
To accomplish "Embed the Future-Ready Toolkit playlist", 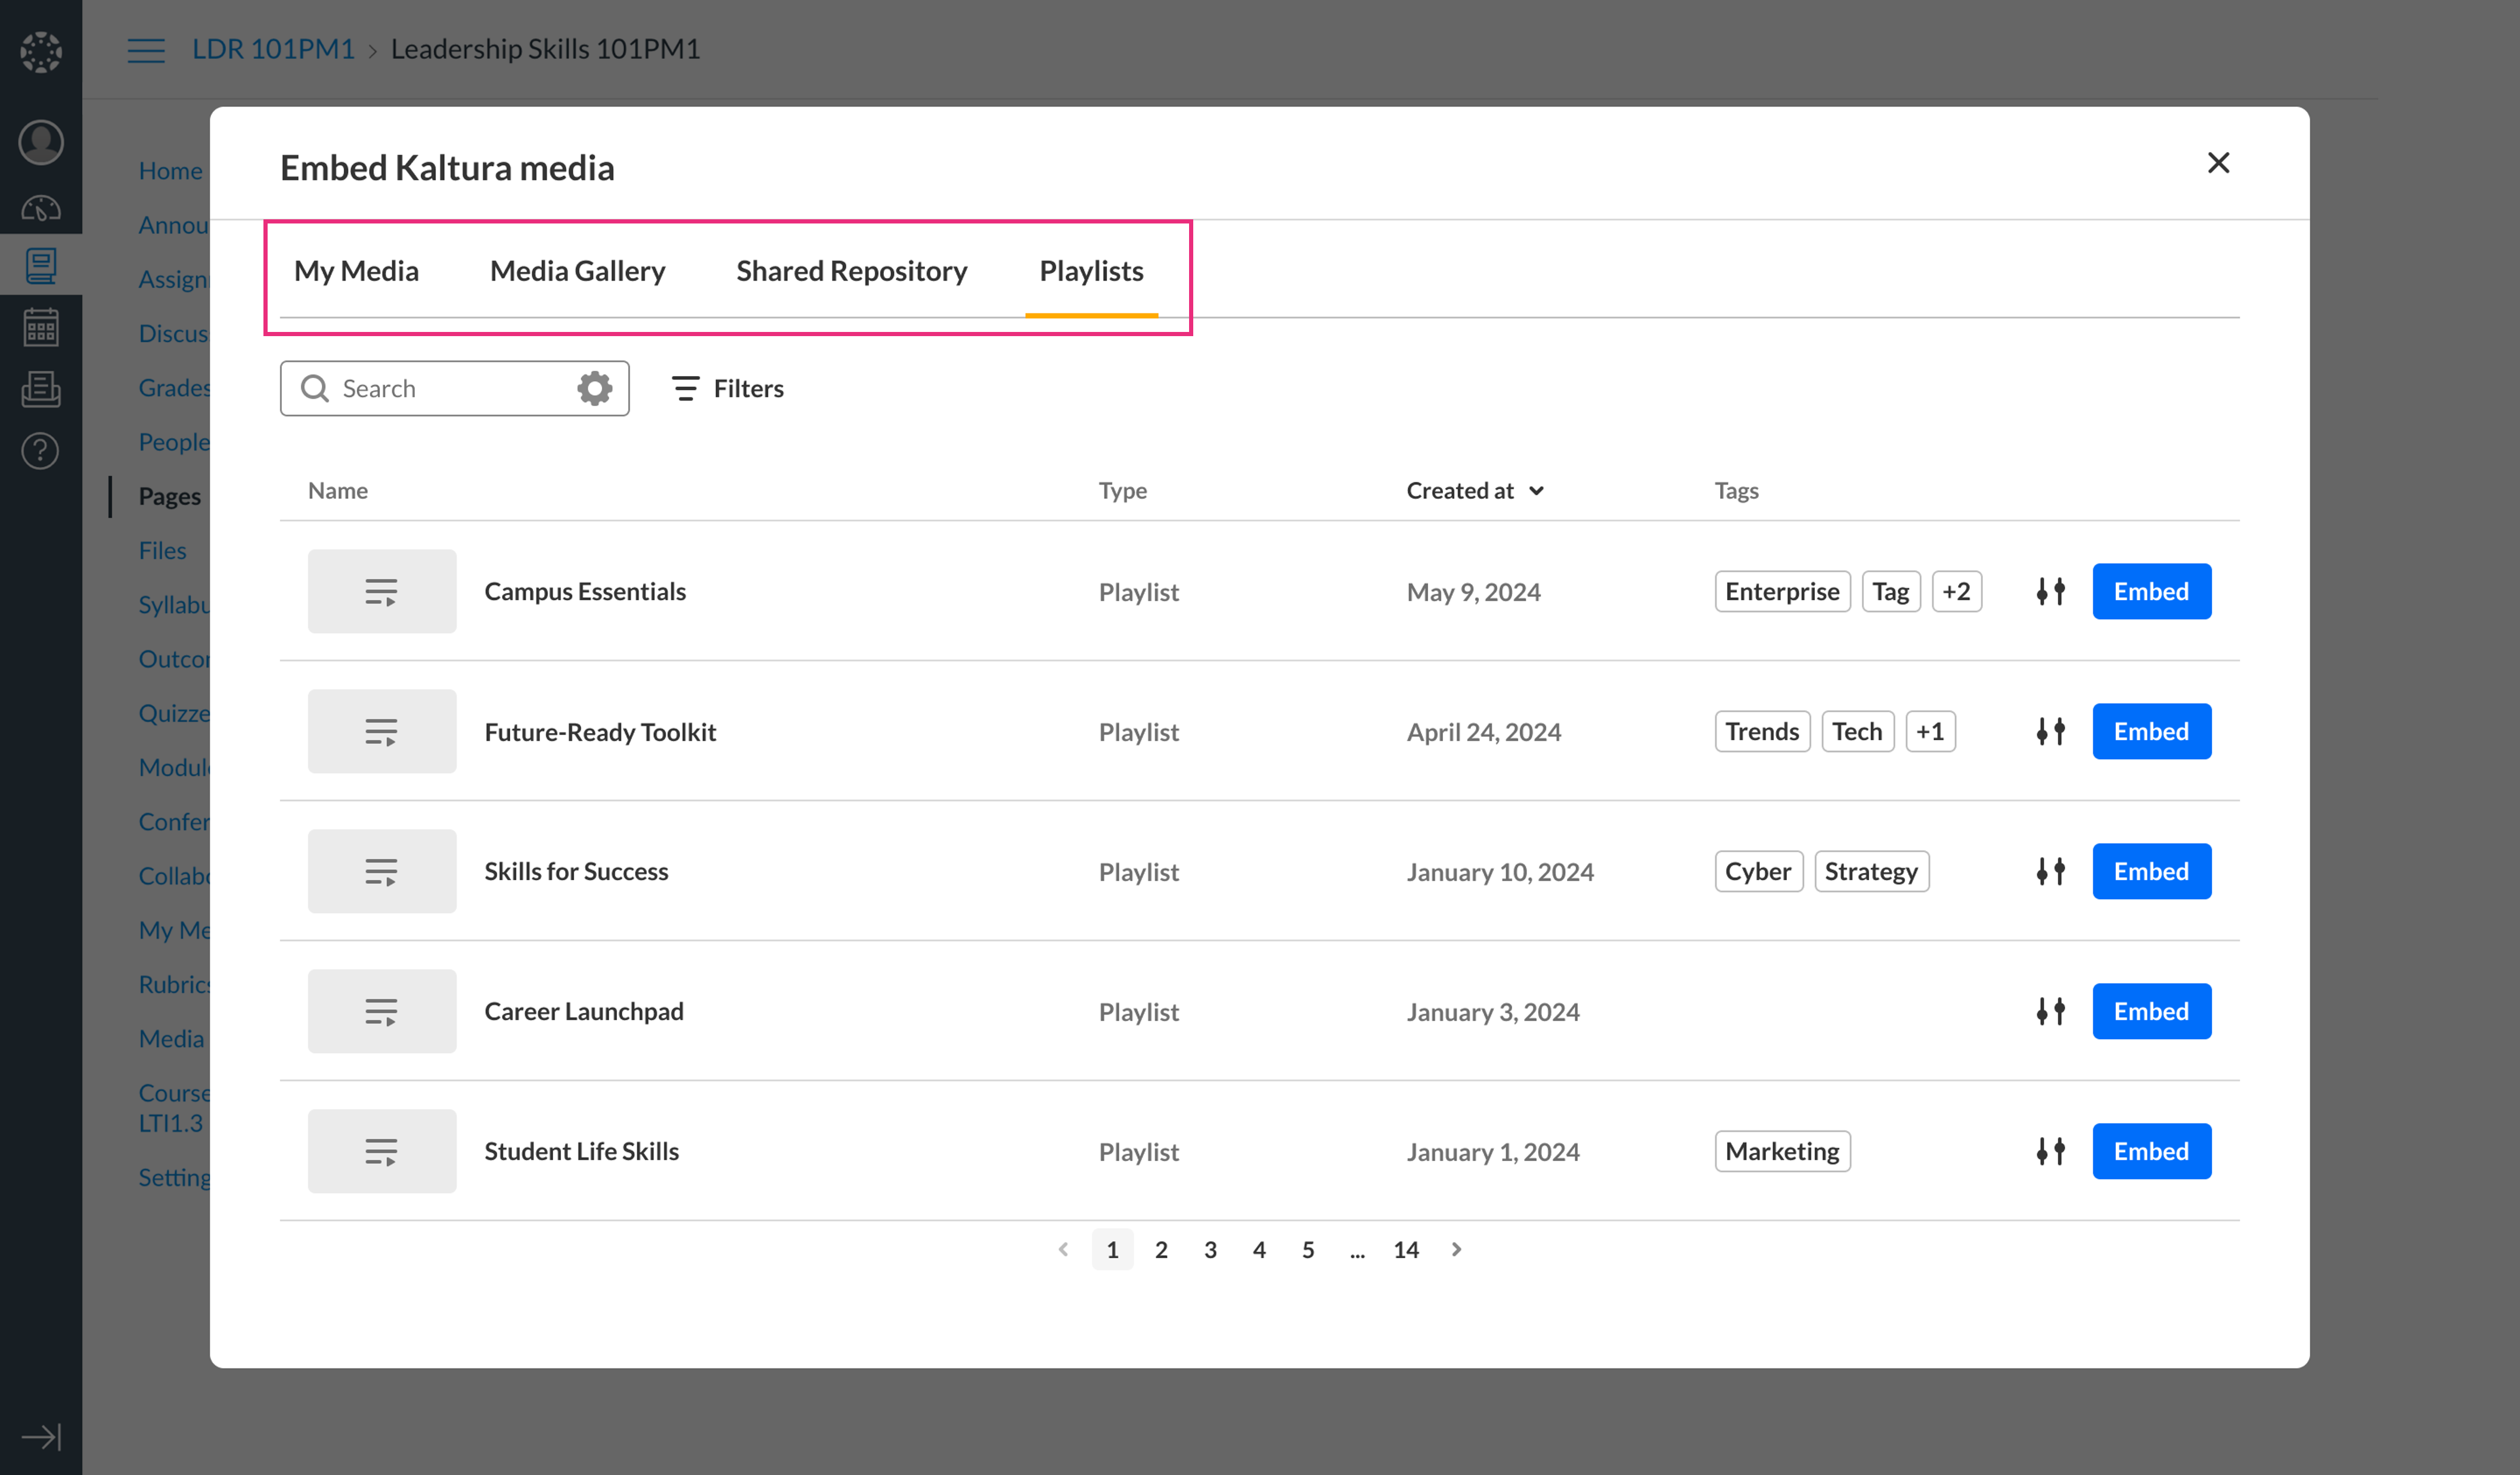I will [2150, 731].
